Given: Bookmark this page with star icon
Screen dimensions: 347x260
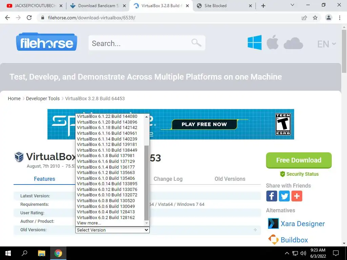Looking at the screenshot, I should tap(315, 18).
